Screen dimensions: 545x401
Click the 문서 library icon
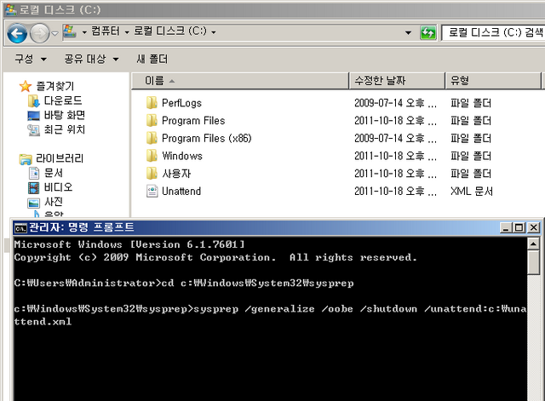click(34, 173)
